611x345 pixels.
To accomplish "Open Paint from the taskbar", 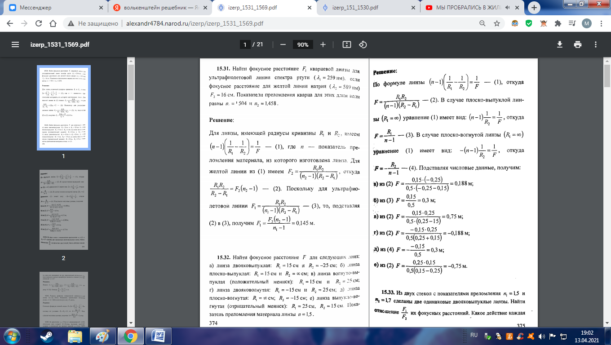I will [x=102, y=336].
